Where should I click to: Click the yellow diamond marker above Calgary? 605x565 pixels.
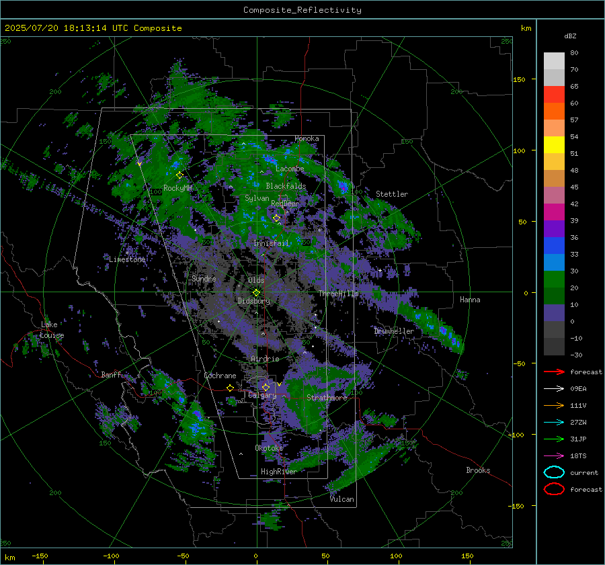(266, 387)
